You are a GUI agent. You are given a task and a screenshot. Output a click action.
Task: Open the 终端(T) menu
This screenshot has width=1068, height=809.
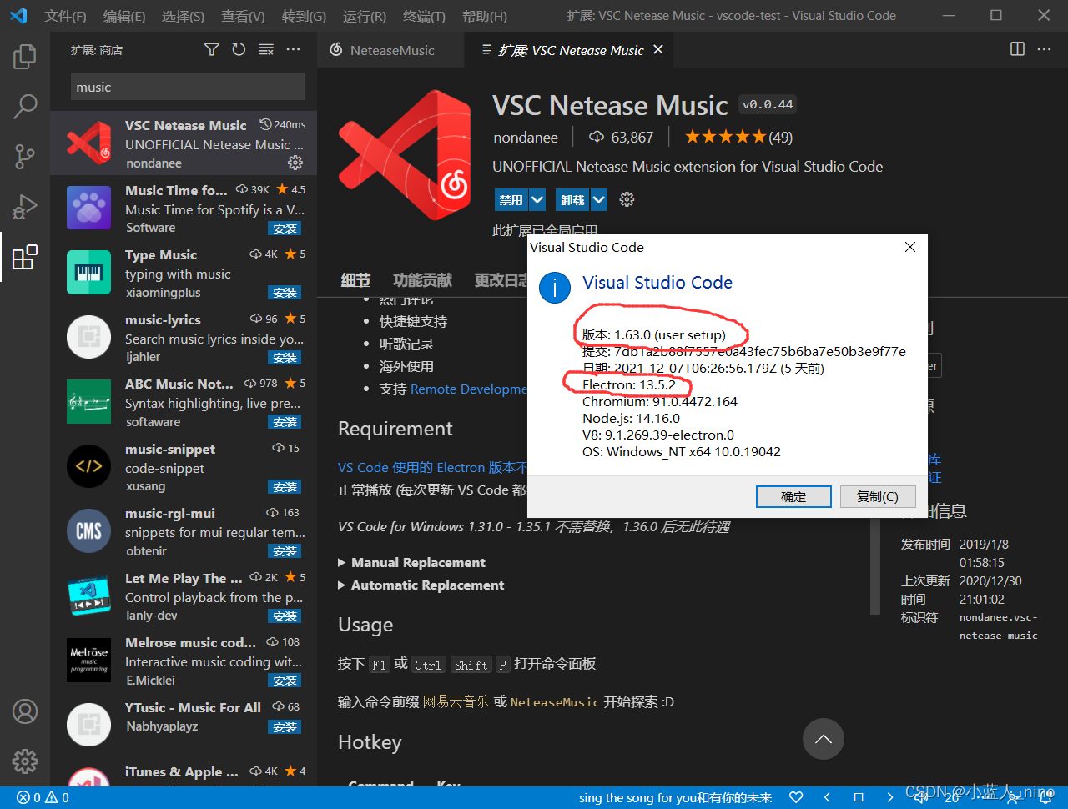(x=424, y=16)
